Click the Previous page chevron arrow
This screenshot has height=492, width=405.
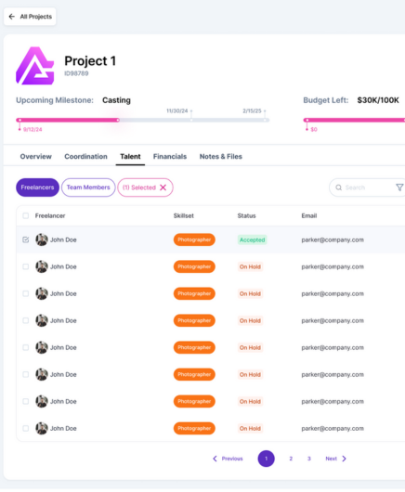click(216, 459)
